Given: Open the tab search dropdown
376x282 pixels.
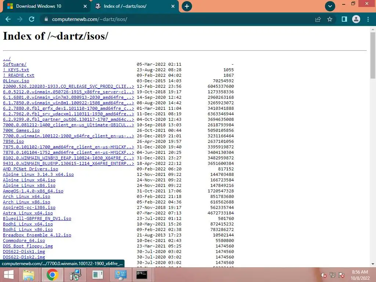Looking at the screenshot, I should point(330,6).
